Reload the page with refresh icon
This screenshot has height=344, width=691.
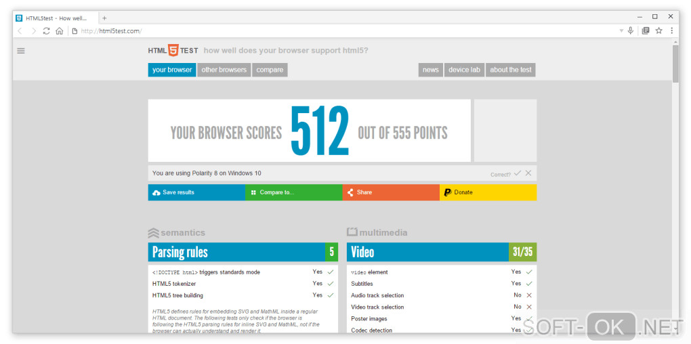coord(46,31)
